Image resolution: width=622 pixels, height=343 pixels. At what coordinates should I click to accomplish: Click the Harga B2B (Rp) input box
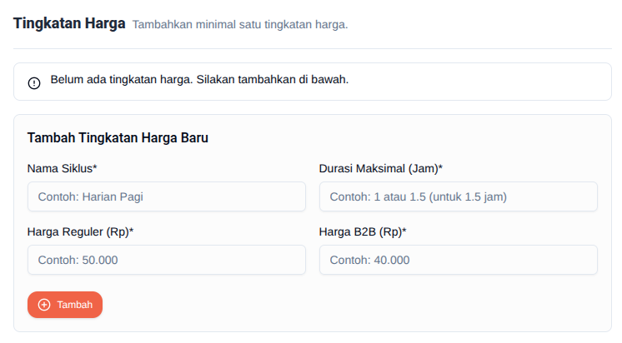click(459, 260)
